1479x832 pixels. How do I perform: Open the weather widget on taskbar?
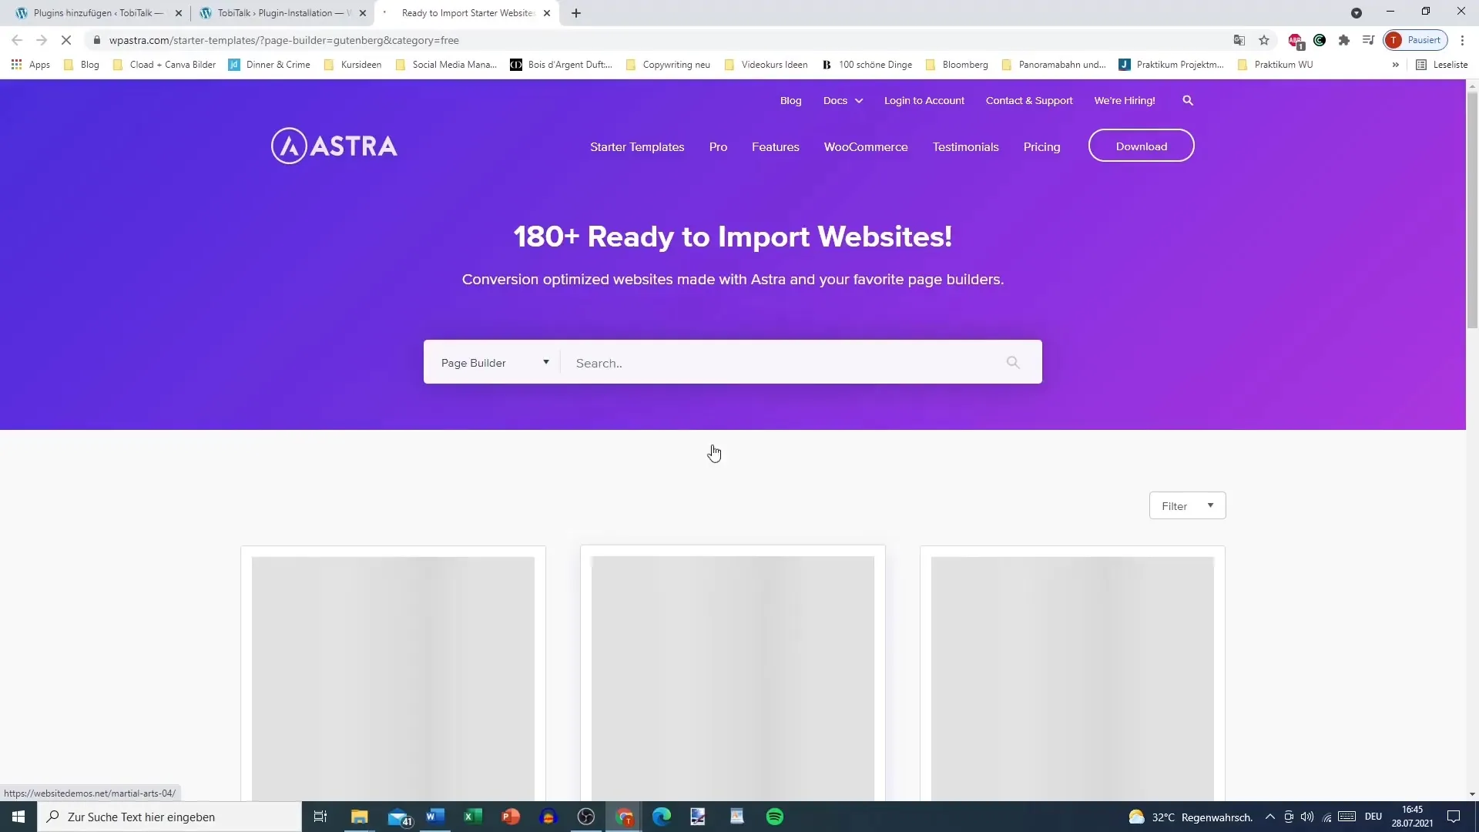1190,817
